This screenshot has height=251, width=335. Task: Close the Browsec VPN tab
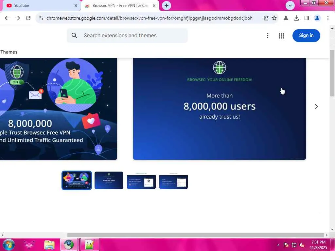pyautogui.click(x=154, y=6)
